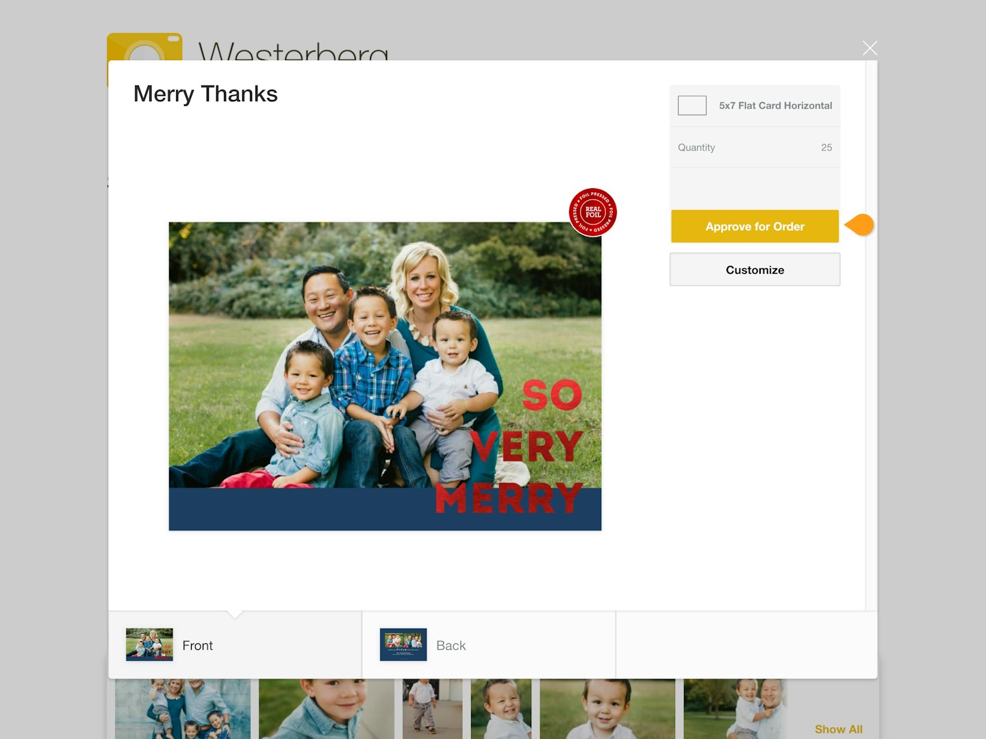Open the Quantity 25 selector
986x739 pixels.
755,147
